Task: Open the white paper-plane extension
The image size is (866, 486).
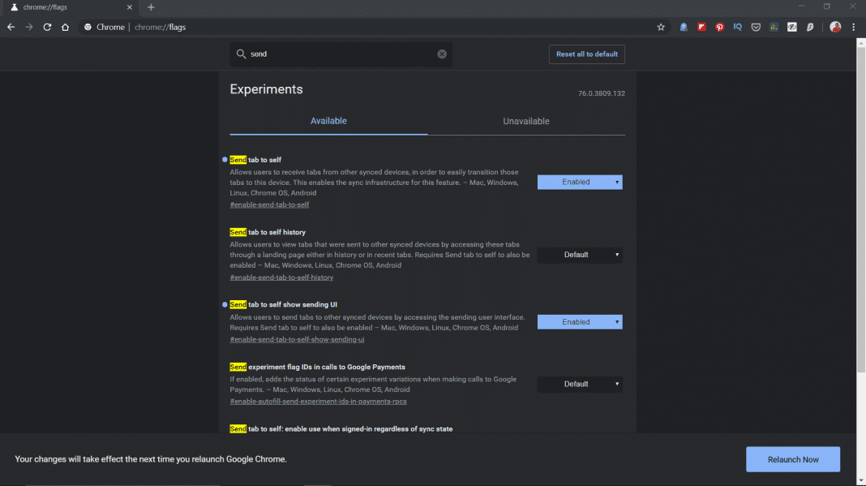Action: pos(792,27)
